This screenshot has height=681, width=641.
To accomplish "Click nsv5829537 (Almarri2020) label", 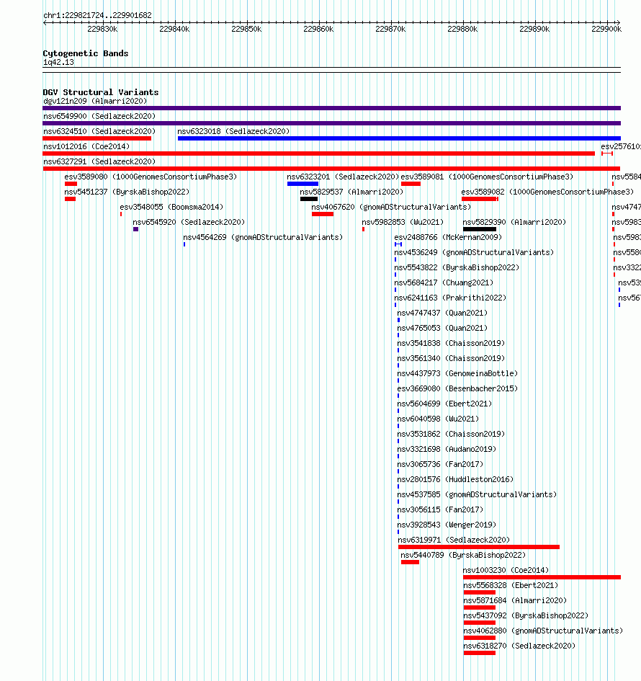I will (x=351, y=192).
